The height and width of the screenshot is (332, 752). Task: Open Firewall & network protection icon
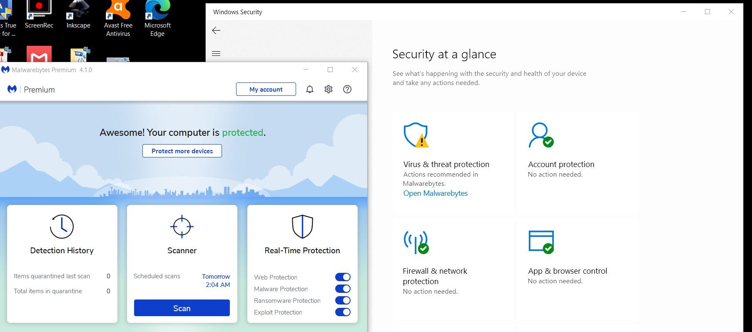416,242
